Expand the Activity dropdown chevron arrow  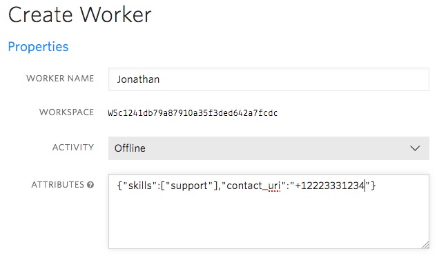click(415, 148)
